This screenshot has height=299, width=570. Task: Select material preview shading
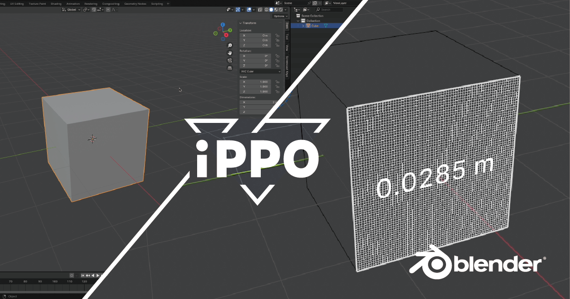(x=276, y=9)
